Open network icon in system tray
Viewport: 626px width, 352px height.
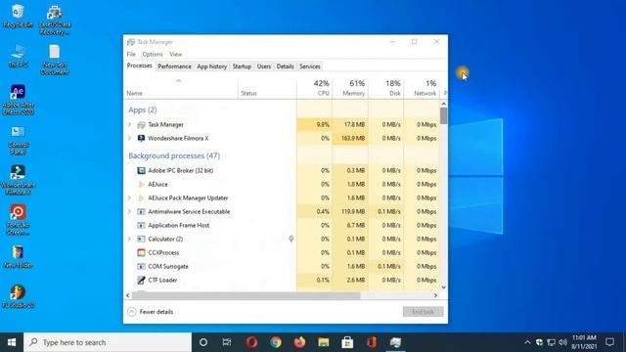pyautogui.click(x=551, y=342)
